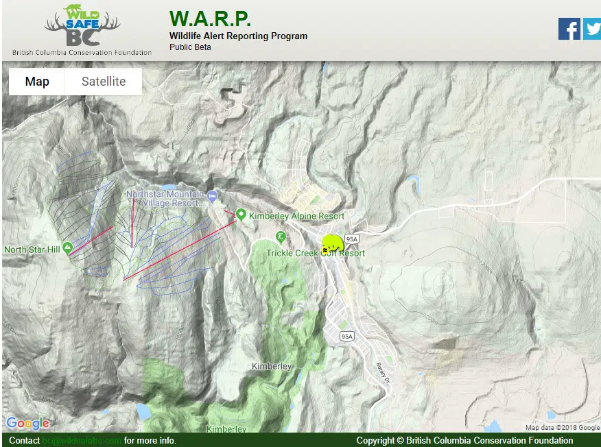Click the 95A shield near Rotary Dr
The width and height of the screenshot is (601, 447).
point(348,336)
